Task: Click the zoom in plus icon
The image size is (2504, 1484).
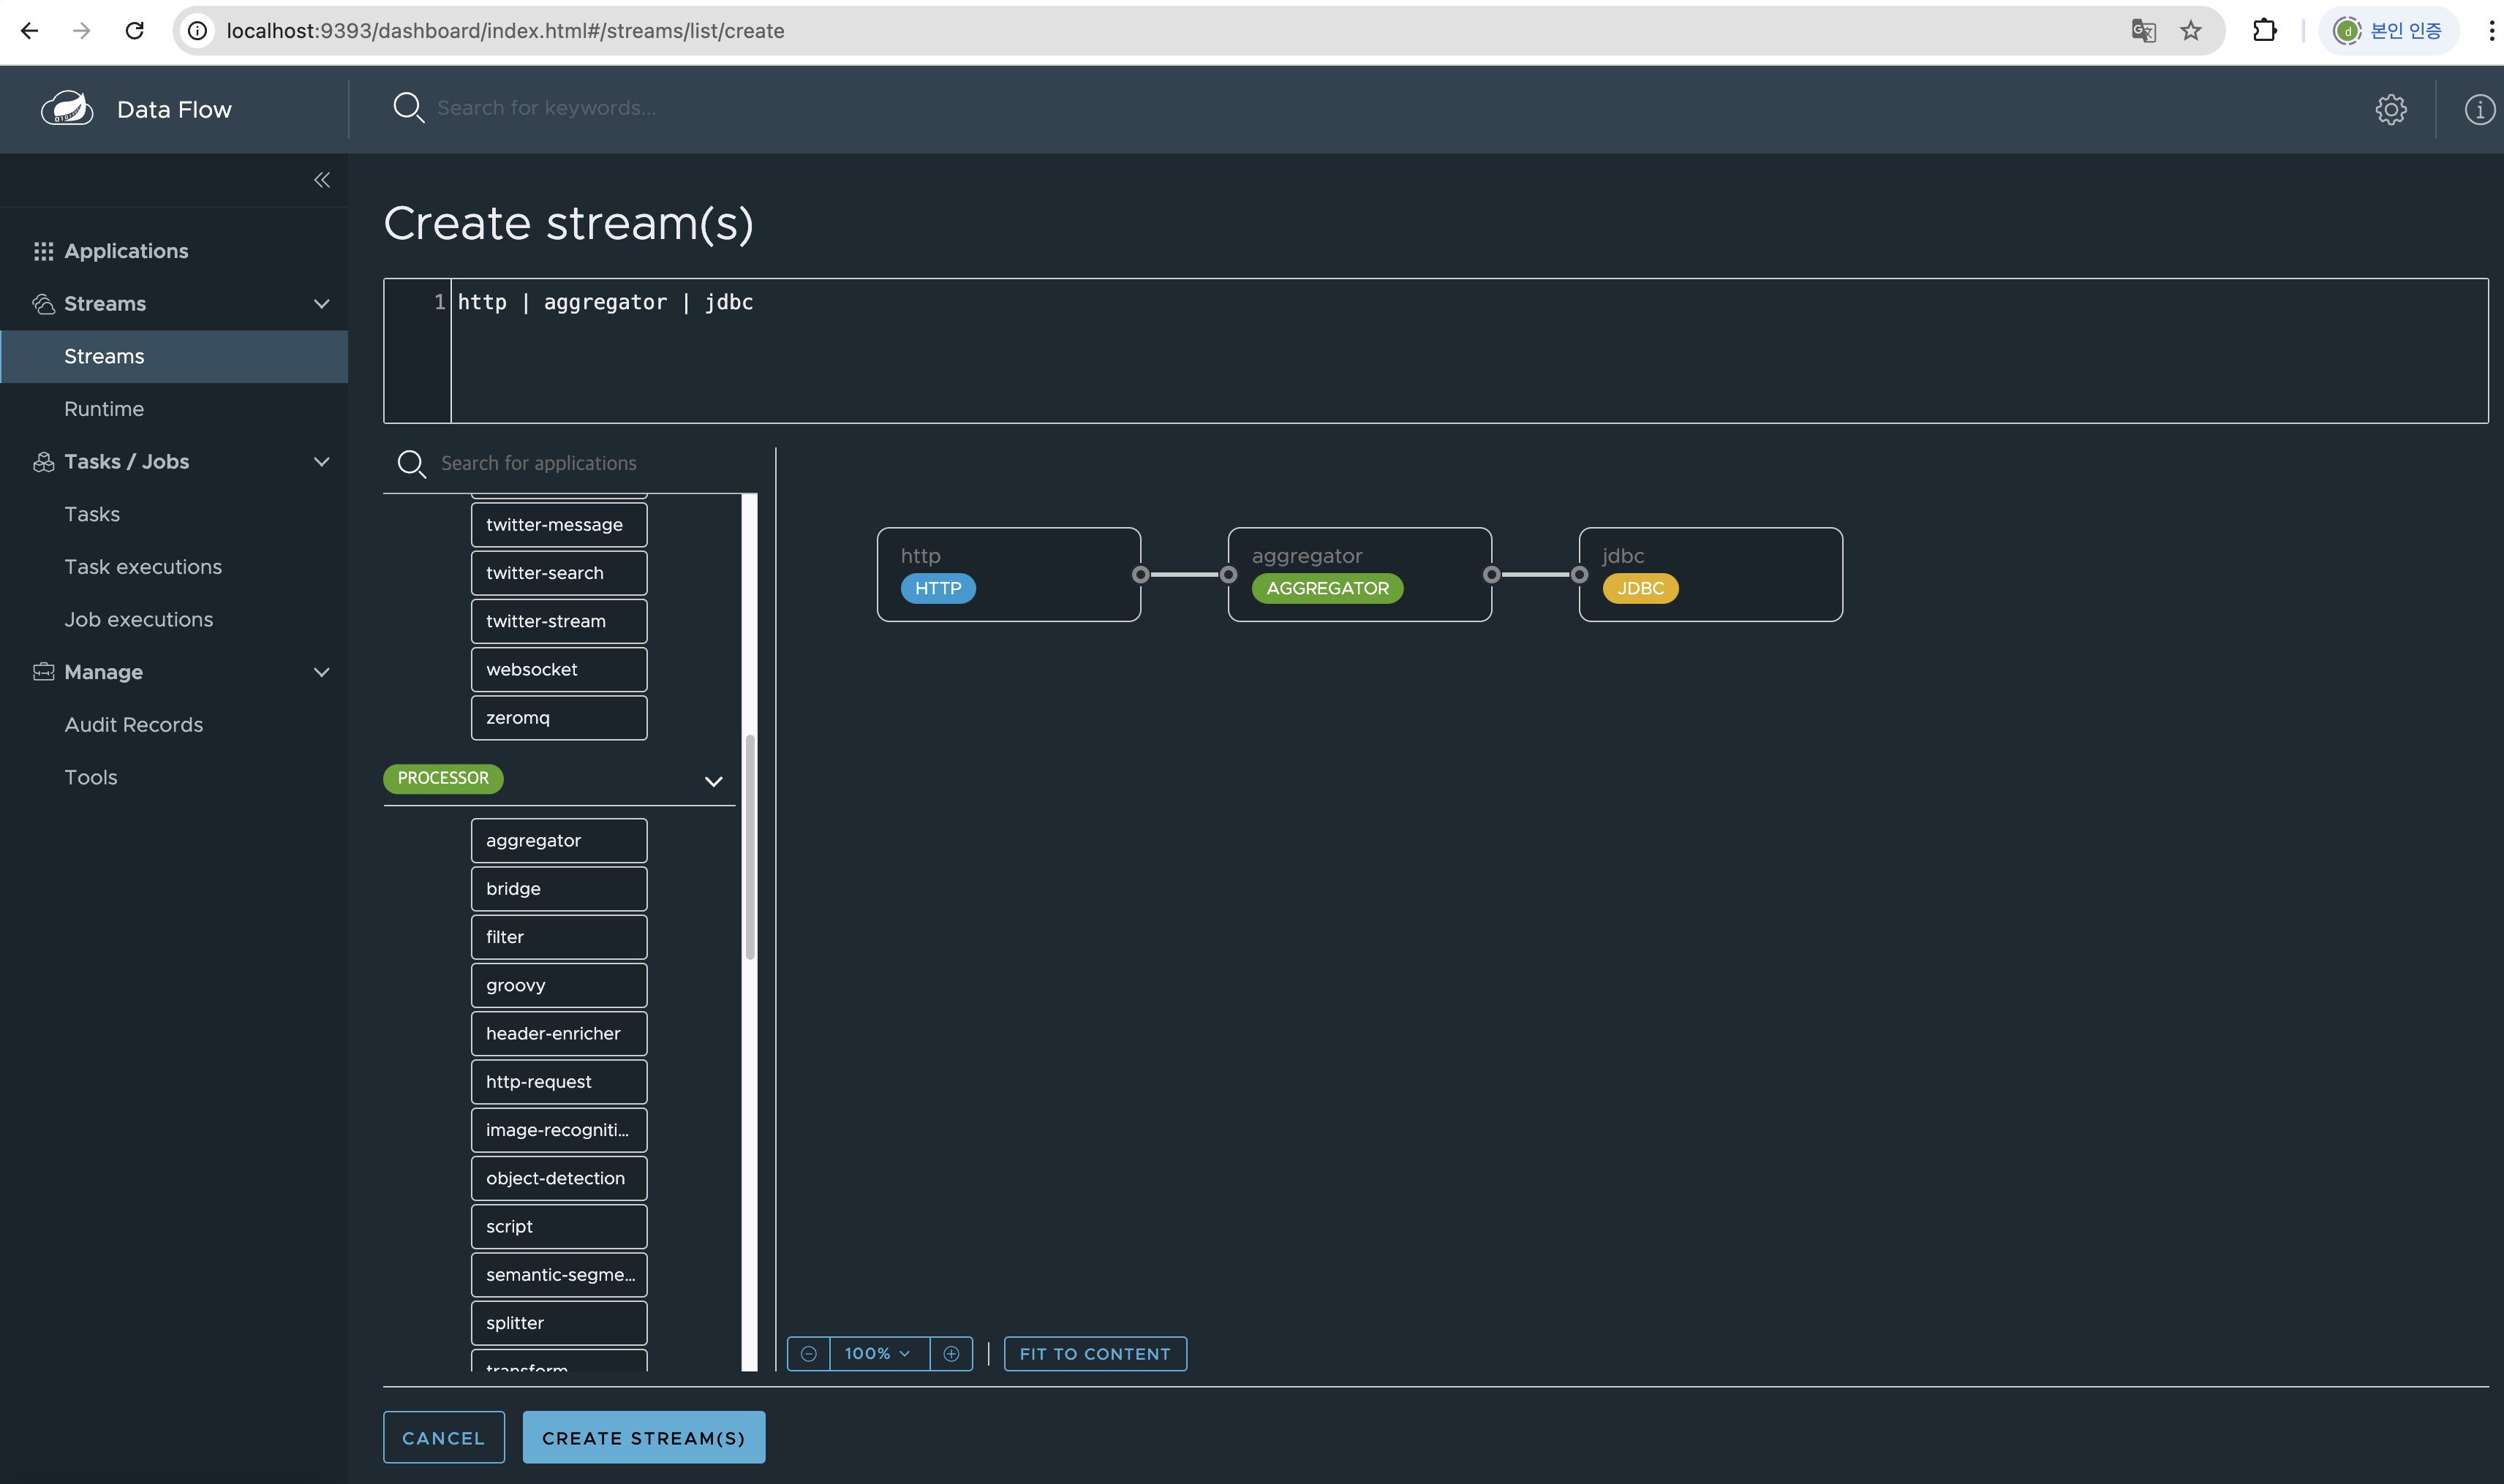Action: (x=951, y=1353)
